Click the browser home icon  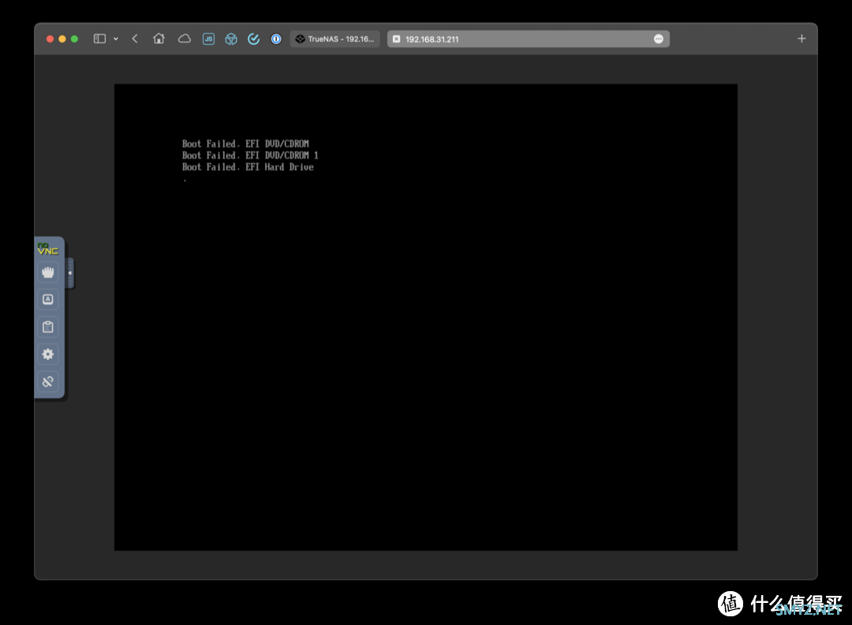point(159,39)
